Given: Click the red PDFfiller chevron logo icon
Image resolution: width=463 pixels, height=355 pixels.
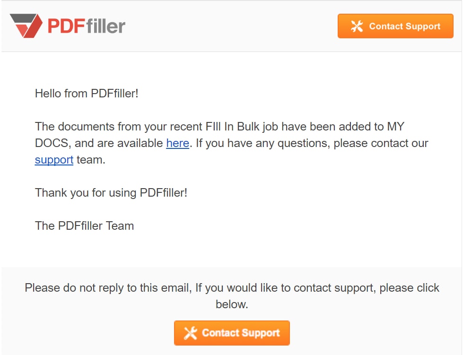Looking at the screenshot, I should pyautogui.click(x=26, y=26).
